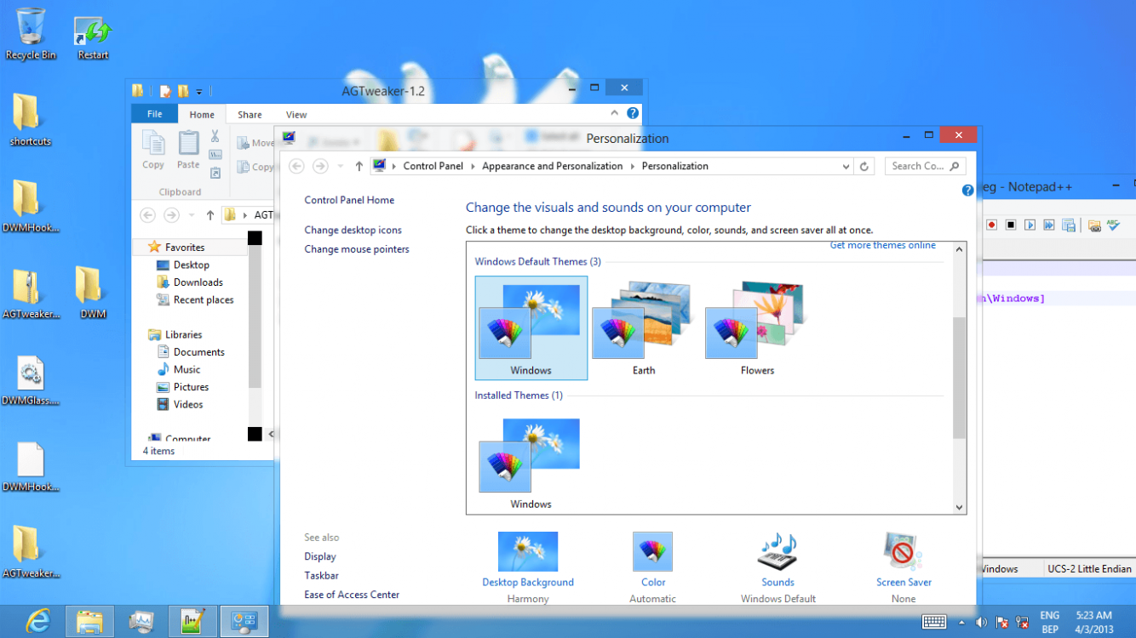Open Quick Access Toolbar dropdown in AGTweaker
This screenshot has height=638, width=1136.
pos(199,91)
